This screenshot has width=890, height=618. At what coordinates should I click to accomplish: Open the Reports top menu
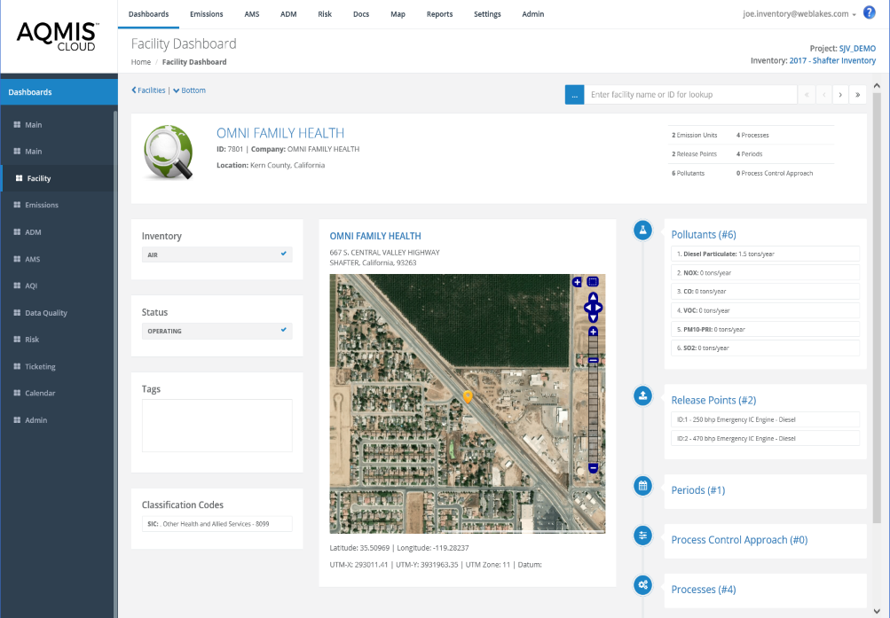point(440,14)
